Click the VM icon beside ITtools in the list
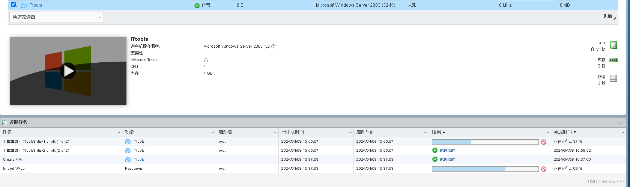Viewport: 630px width, 187px height. pyautogui.click(x=24, y=5)
